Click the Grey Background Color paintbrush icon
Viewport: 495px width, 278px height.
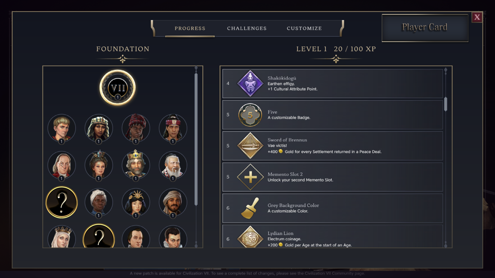pyautogui.click(x=250, y=208)
